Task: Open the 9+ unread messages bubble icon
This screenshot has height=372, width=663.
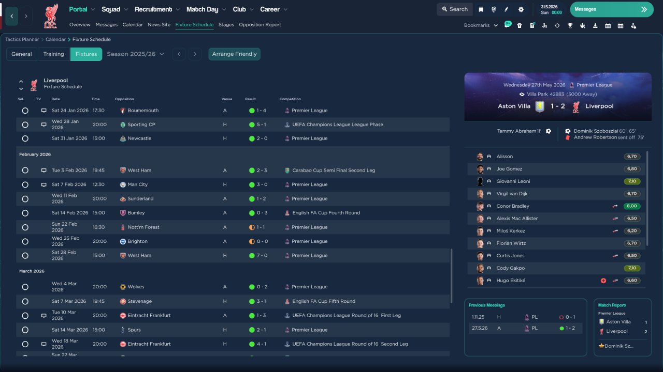Action: pos(508,25)
